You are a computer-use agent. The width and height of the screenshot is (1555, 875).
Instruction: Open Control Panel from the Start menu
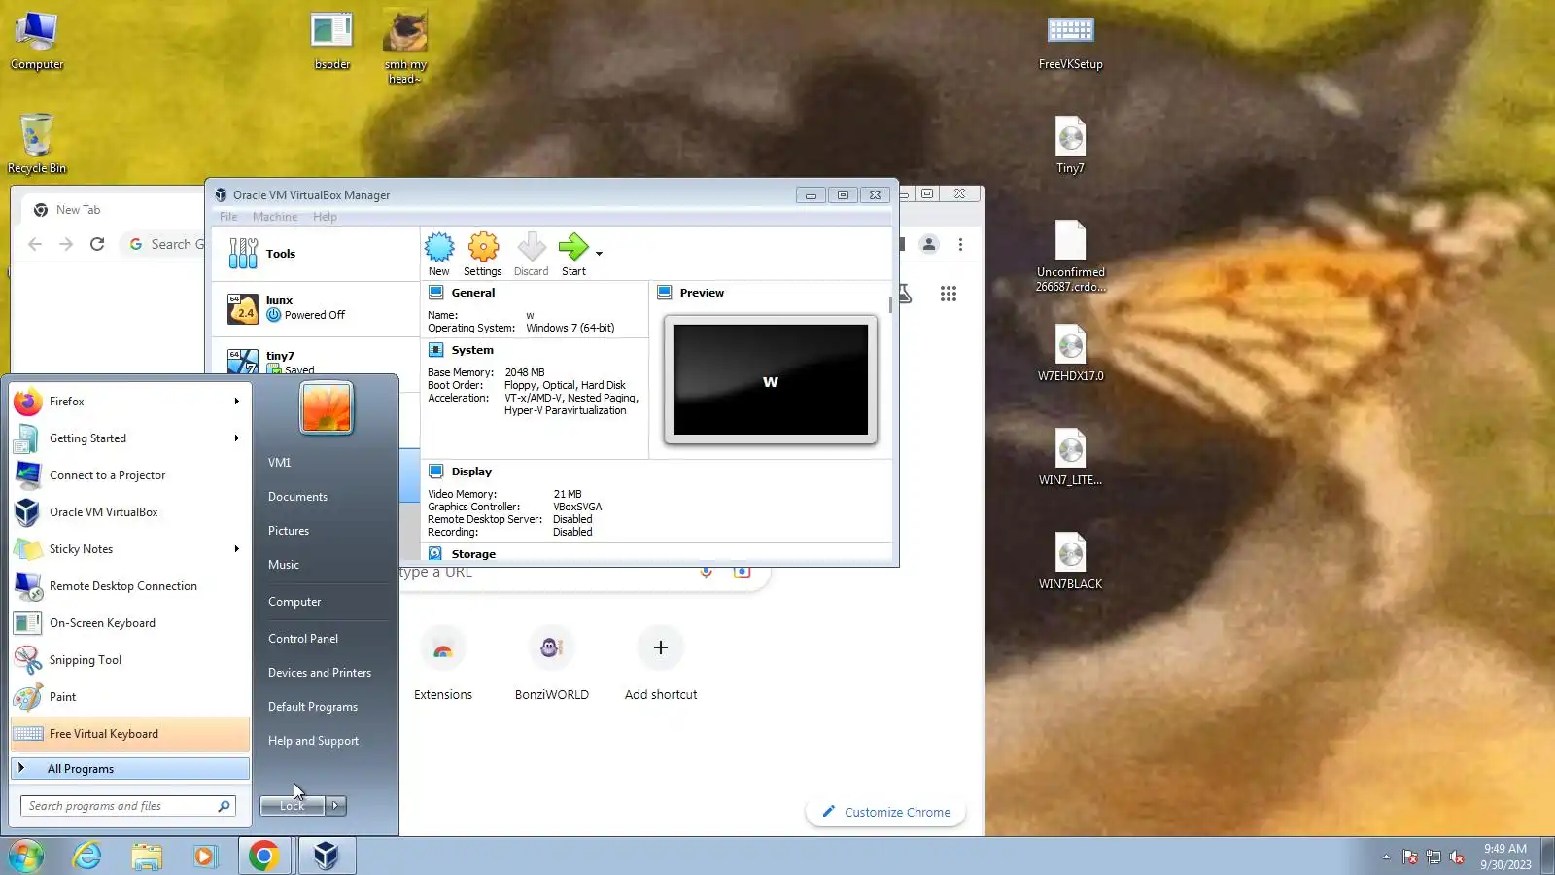click(303, 639)
